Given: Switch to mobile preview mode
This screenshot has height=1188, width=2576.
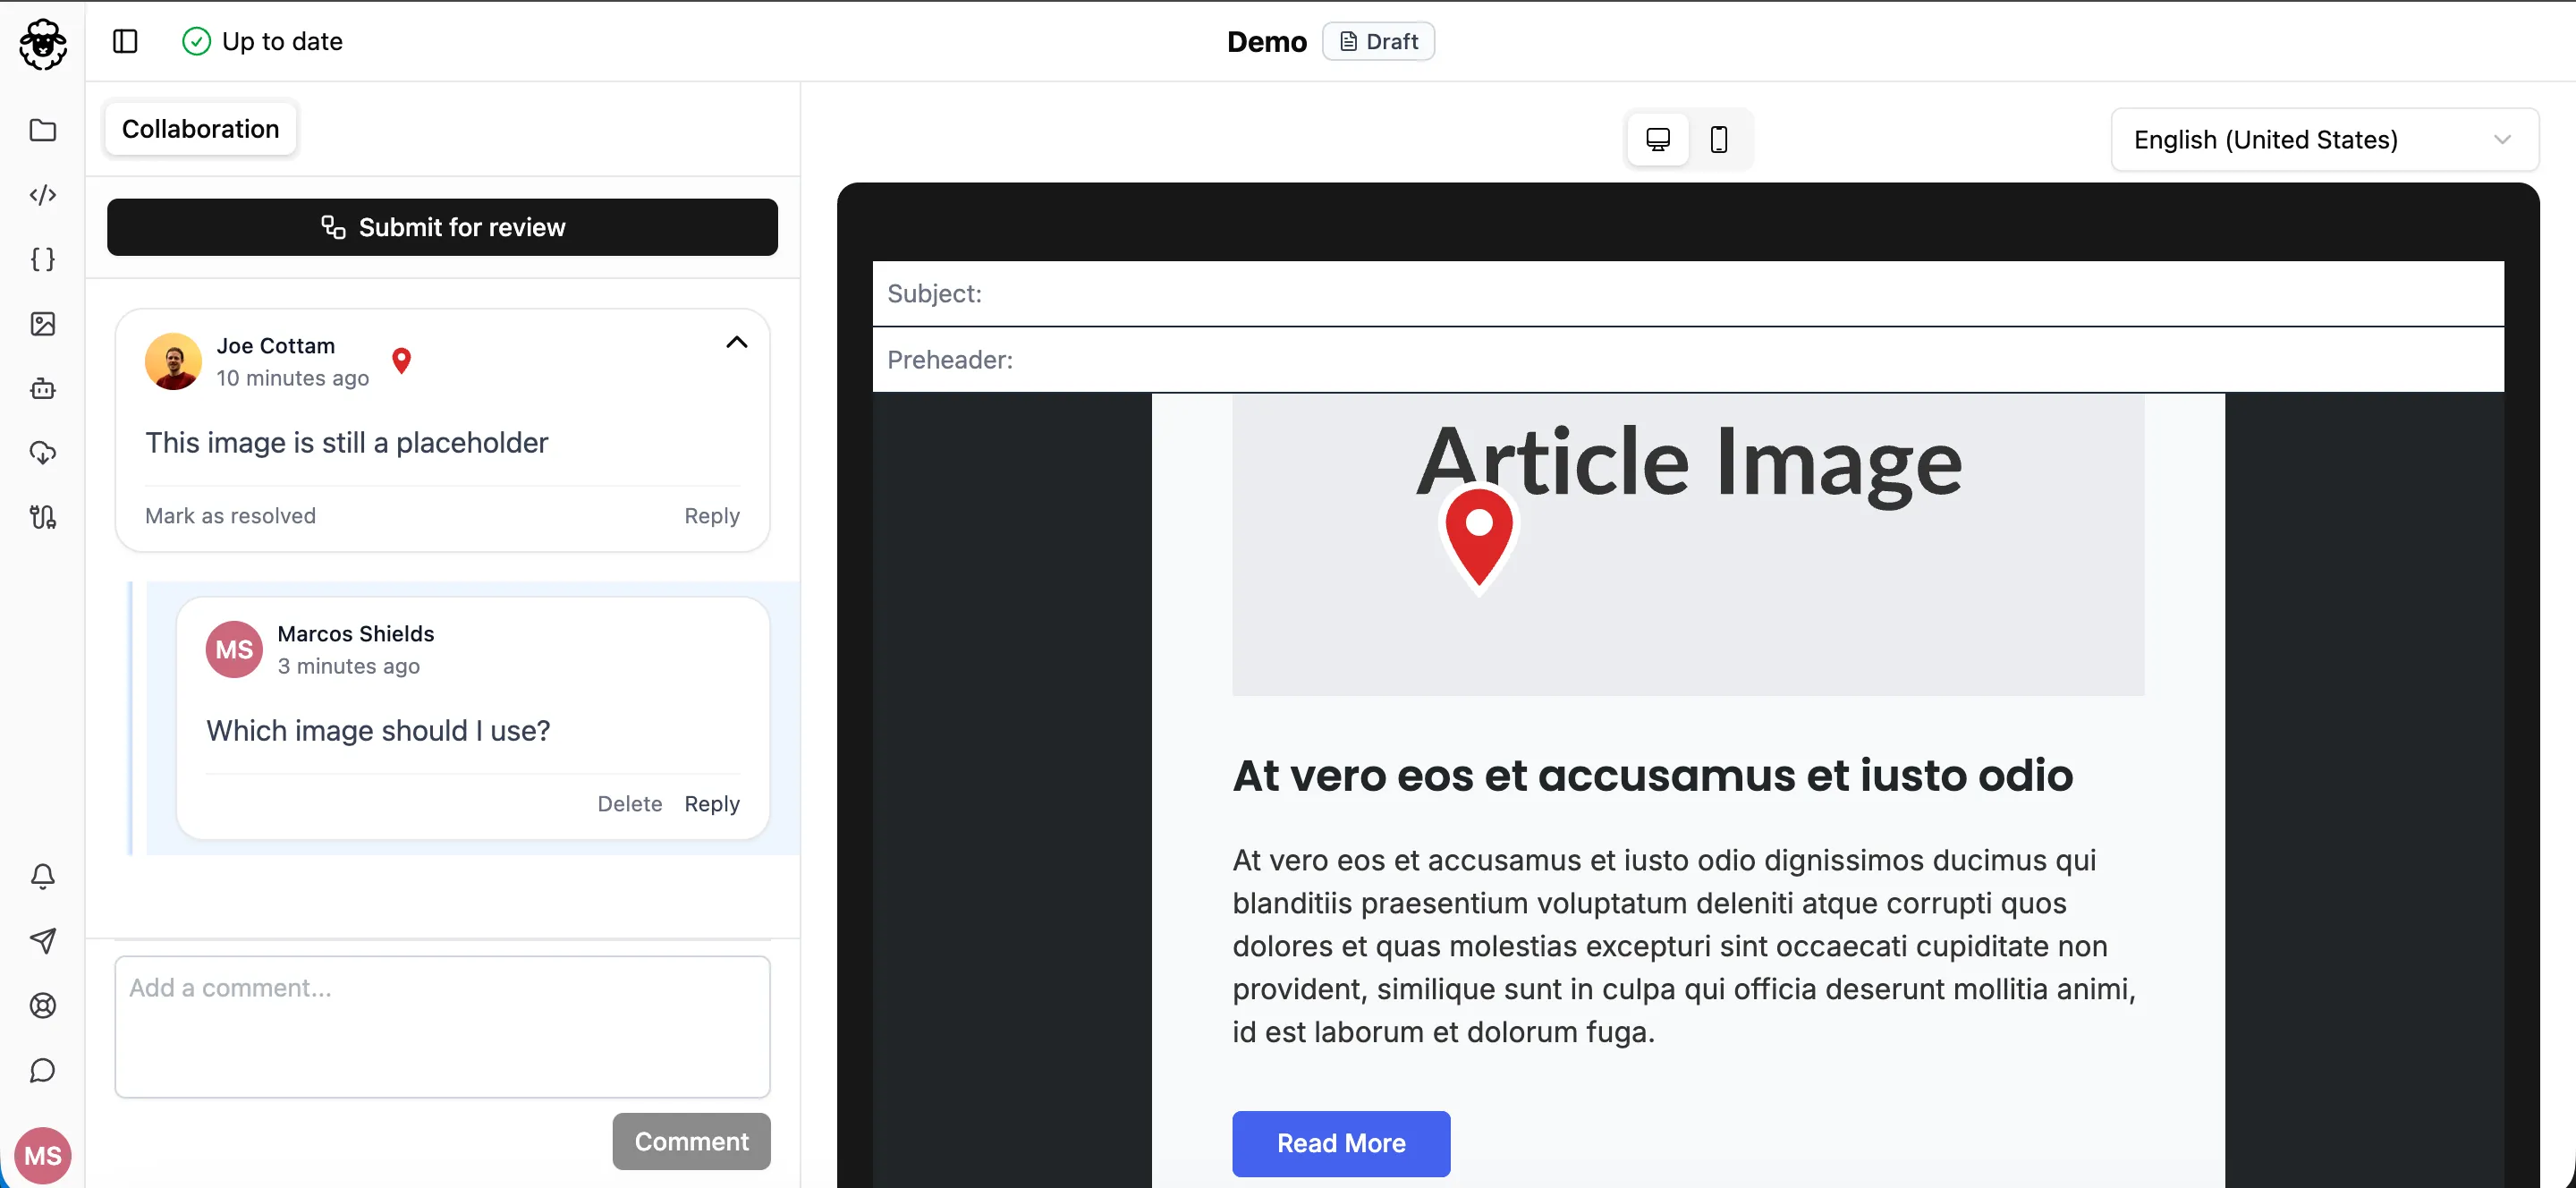Looking at the screenshot, I should coord(1718,139).
